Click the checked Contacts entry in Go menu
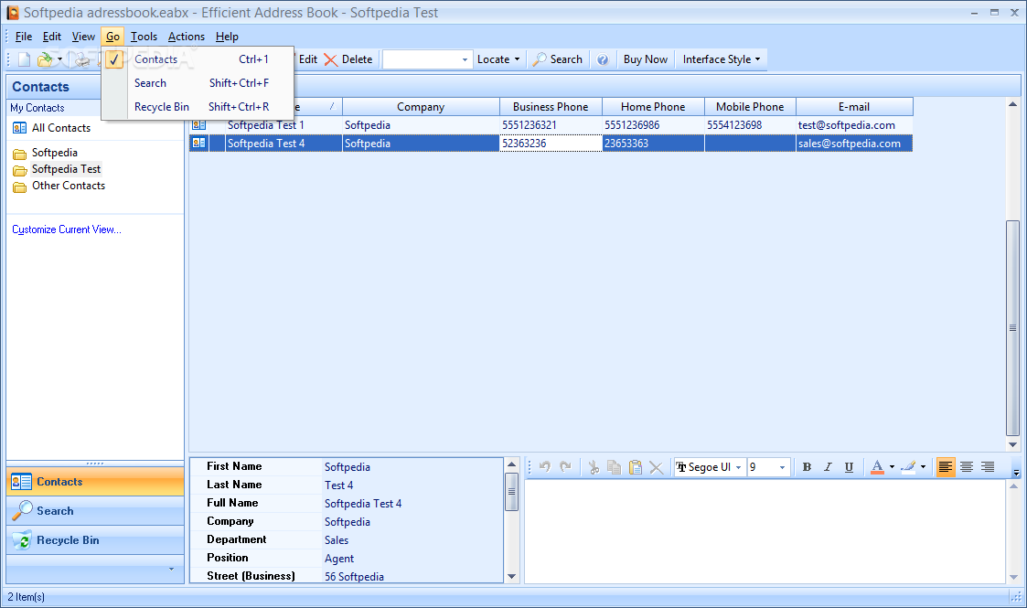This screenshot has height=608, width=1027. click(x=198, y=59)
